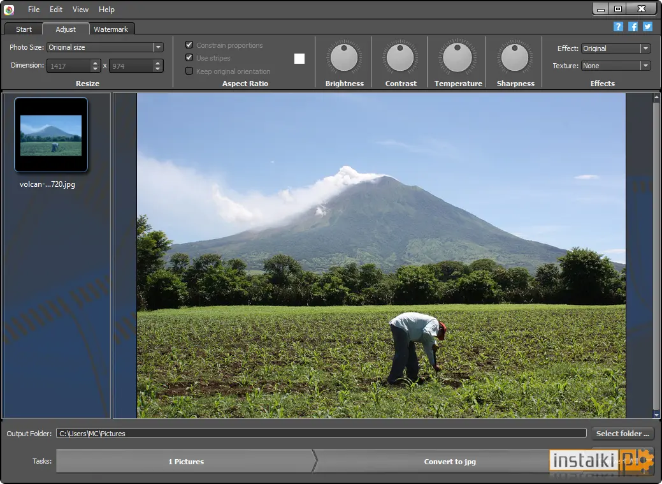Click the Sharpness knob

click(515, 58)
